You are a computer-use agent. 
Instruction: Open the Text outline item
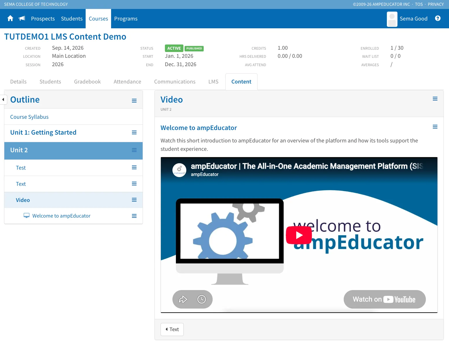tap(21, 184)
